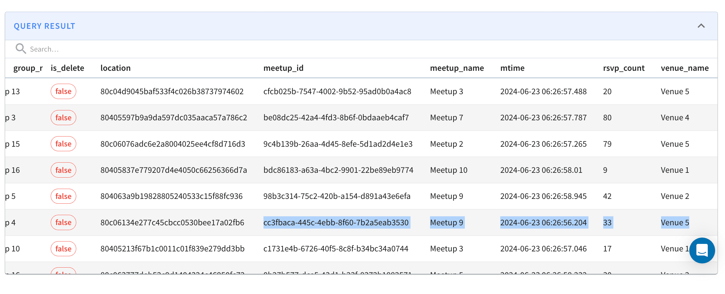Click rsvp_count value 79
The height and width of the screenshot is (294, 725).
[607, 144]
